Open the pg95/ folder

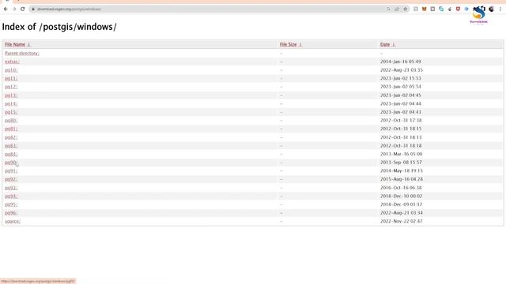click(11, 204)
